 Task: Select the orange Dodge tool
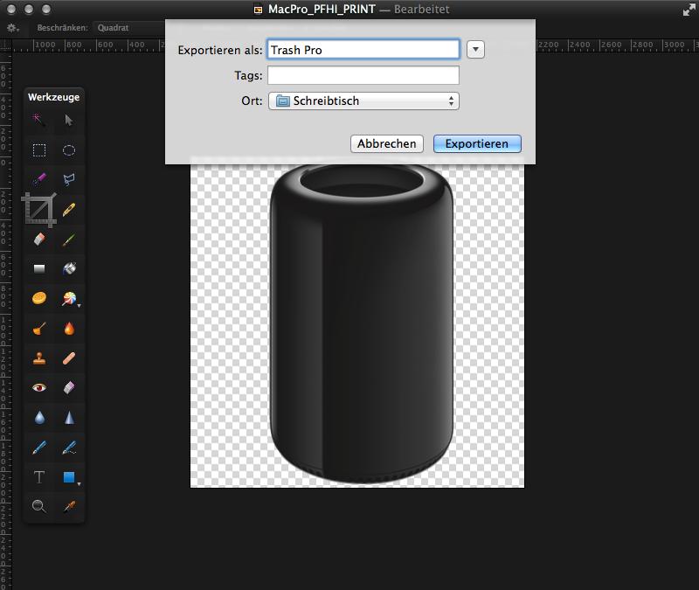coord(39,329)
